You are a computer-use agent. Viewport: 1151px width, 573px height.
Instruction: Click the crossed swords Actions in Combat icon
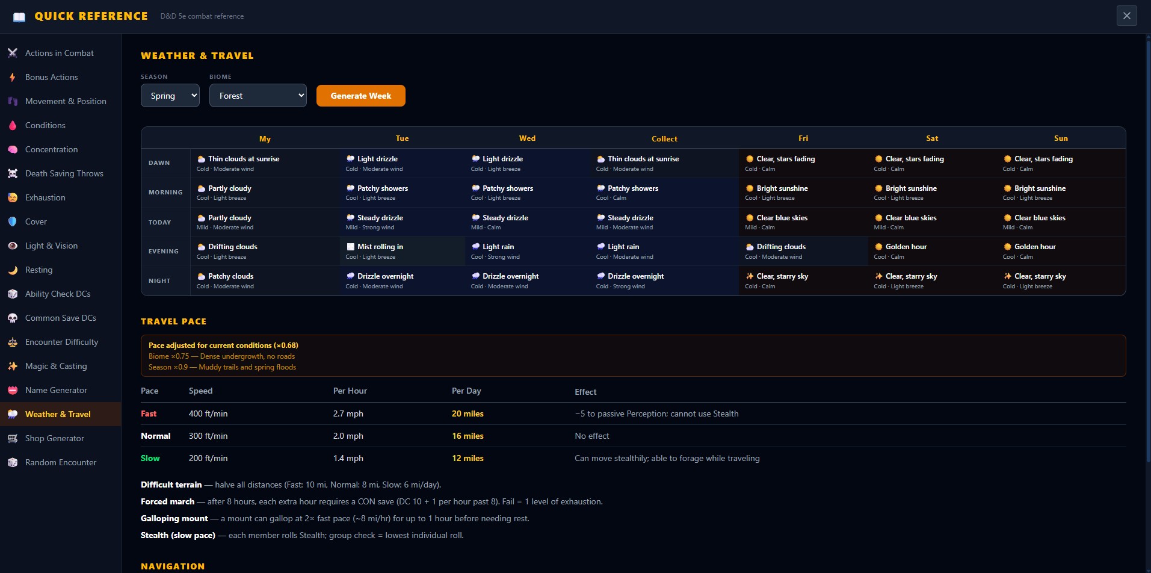coord(13,53)
